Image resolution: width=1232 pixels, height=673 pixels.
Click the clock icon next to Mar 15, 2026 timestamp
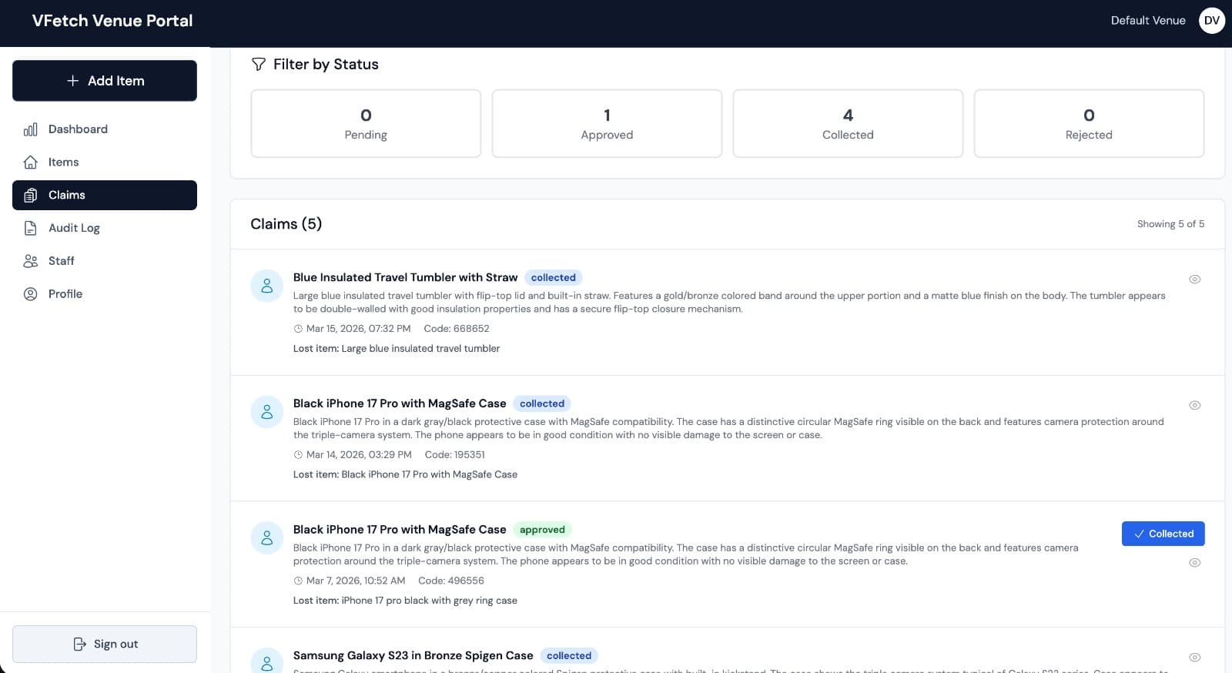298,329
